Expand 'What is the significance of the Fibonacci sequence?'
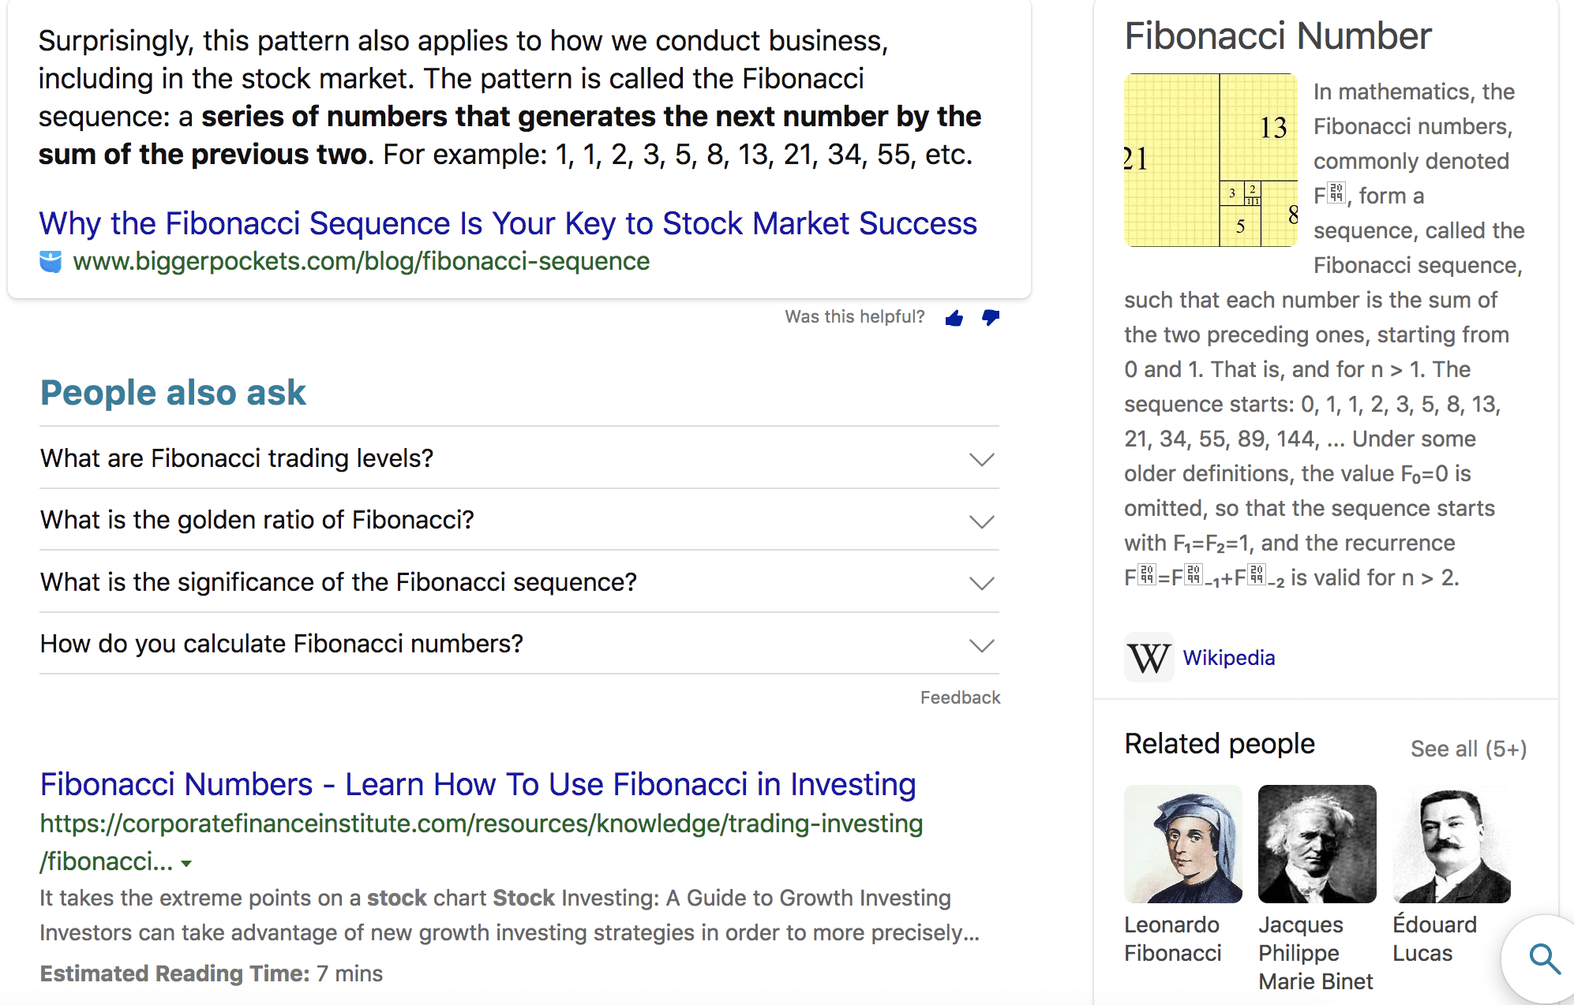 pos(981,583)
